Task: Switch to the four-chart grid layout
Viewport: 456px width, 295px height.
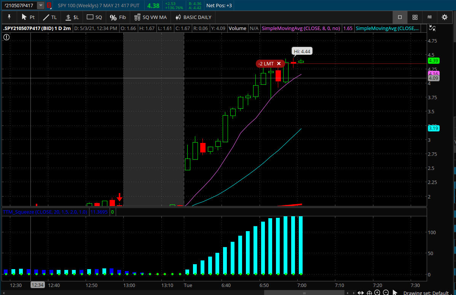Action: (415, 17)
